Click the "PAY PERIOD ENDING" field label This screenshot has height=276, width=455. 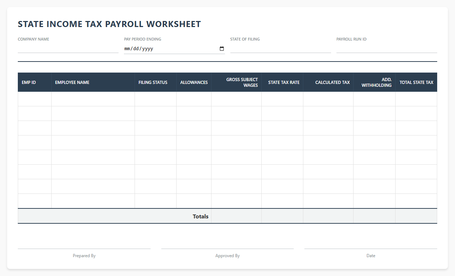point(142,39)
